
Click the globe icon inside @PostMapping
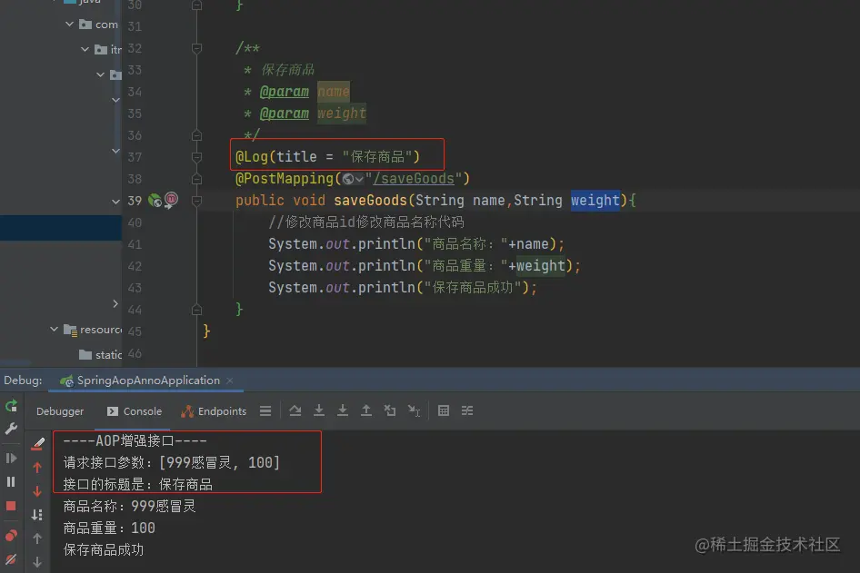point(348,179)
